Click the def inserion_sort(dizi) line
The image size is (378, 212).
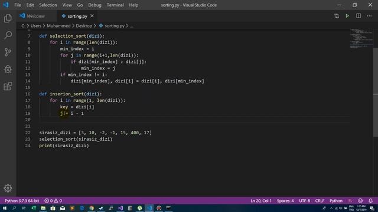[x=70, y=94]
